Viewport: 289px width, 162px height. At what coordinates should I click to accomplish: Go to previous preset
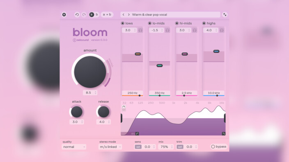pyautogui.click(x=123, y=14)
